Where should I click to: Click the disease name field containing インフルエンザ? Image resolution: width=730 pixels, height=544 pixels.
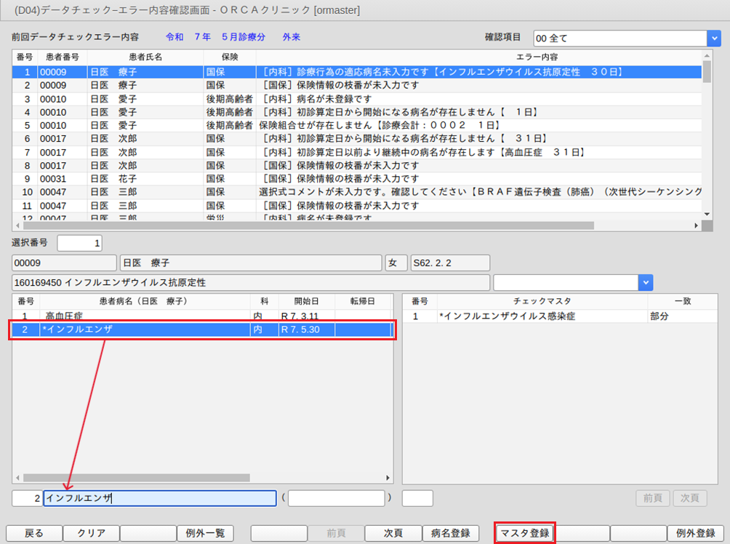(159, 498)
